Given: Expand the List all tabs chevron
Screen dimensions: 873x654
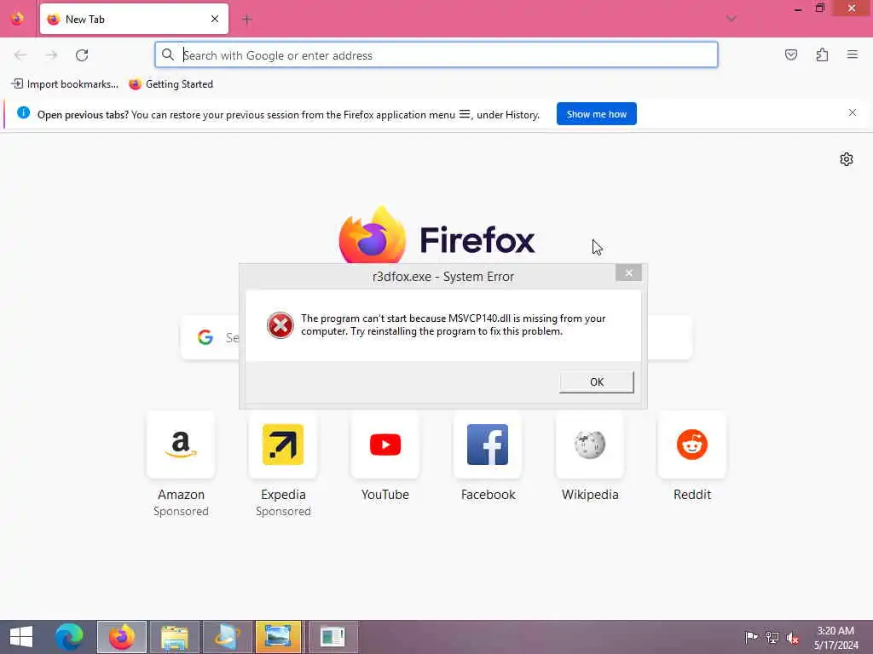Looking at the screenshot, I should click(x=731, y=19).
